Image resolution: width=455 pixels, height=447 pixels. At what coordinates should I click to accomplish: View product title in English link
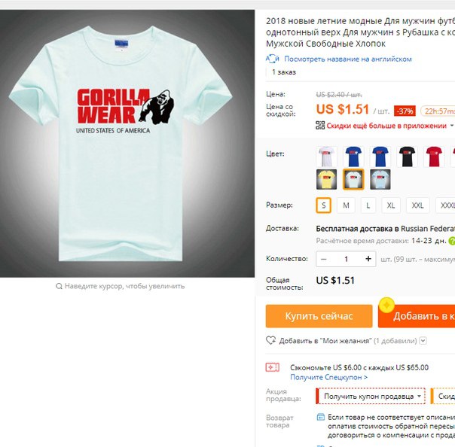[347, 59]
